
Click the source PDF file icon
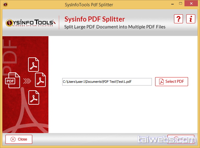click(12, 80)
